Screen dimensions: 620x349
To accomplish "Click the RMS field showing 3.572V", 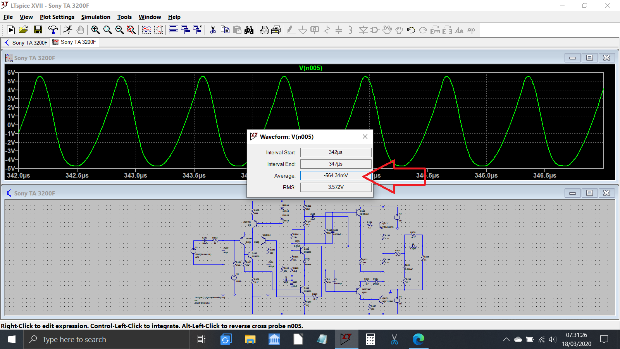I will 336,187.
